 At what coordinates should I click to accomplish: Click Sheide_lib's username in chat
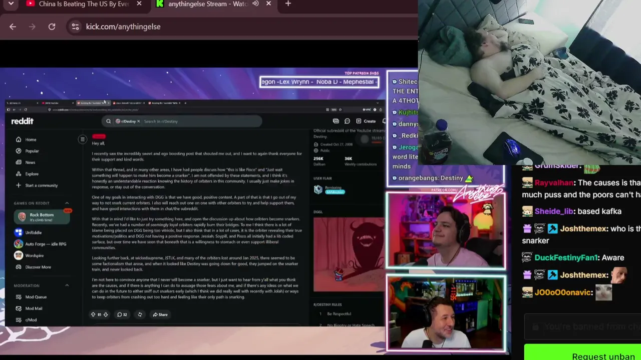tap(554, 211)
